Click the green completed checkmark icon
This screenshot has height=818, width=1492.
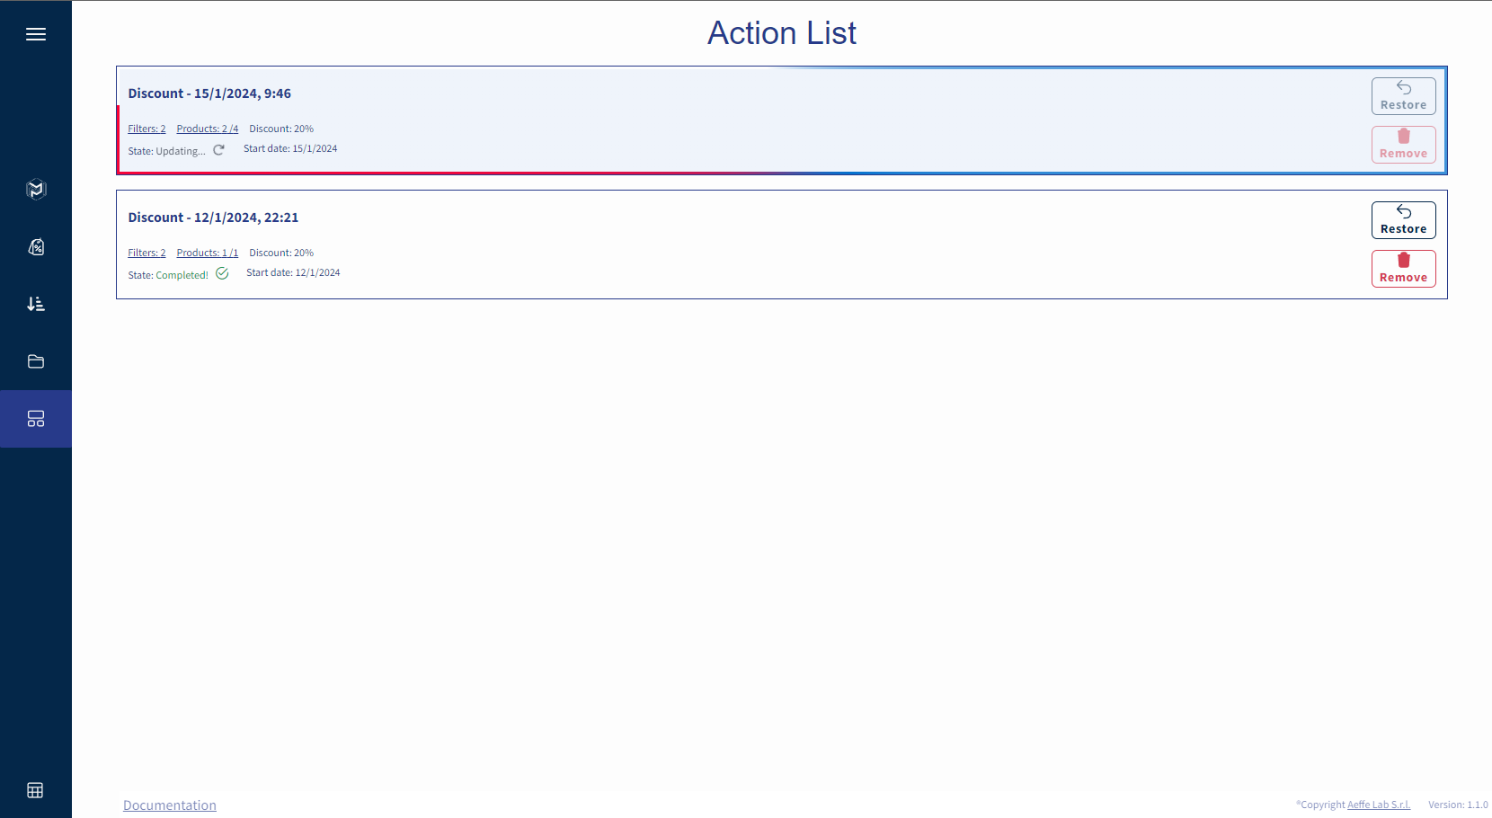[222, 273]
